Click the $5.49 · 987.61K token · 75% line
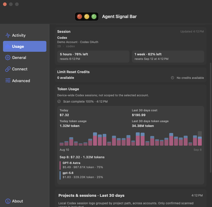The image size is (212, 207). tap(83, 167)
